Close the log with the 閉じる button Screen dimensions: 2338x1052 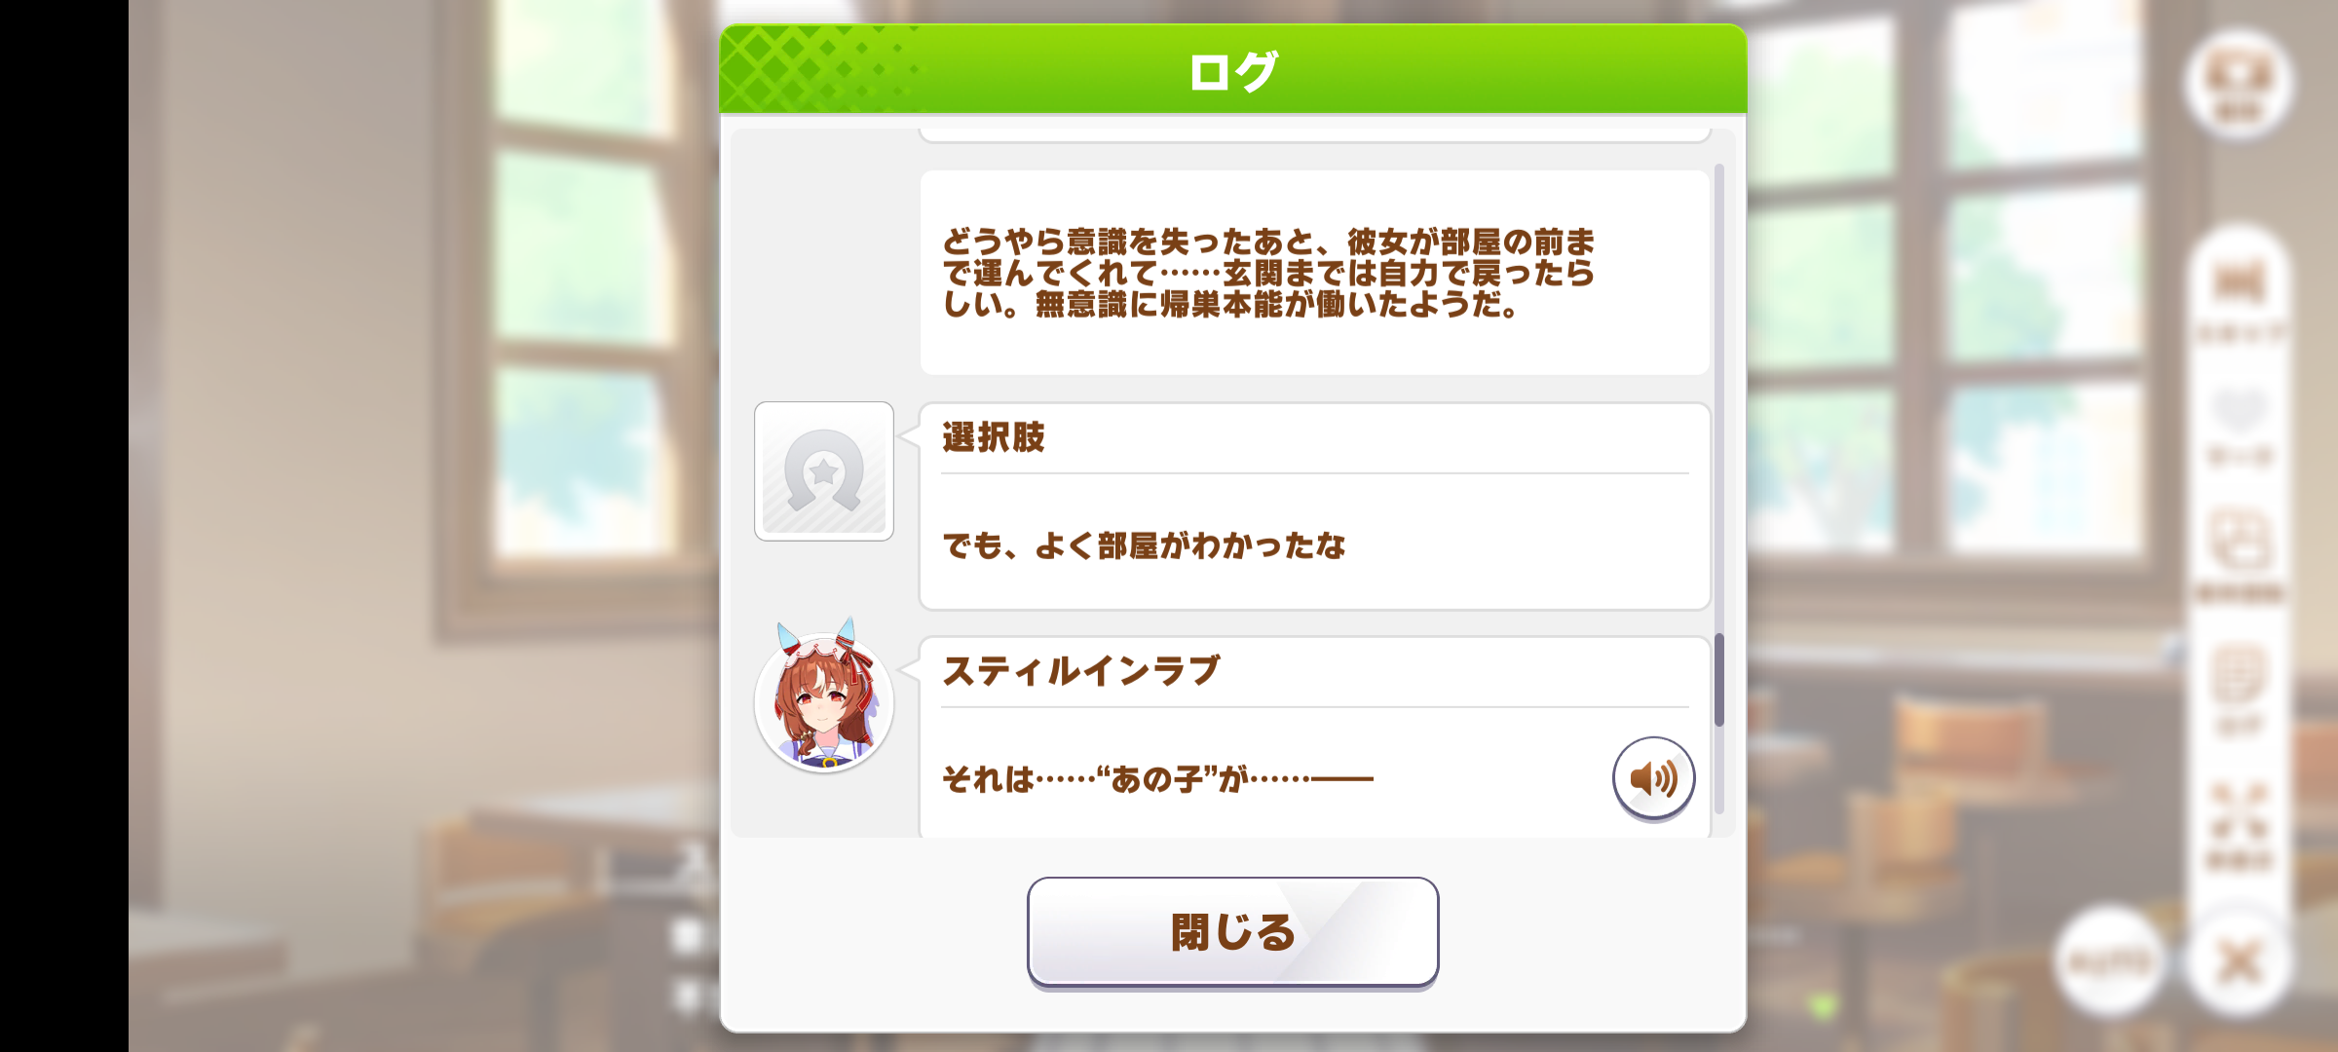(1232, 932)
